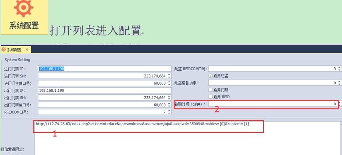
Task: Open the 系统配置 gear tile
Action: (x=24, y=17)
